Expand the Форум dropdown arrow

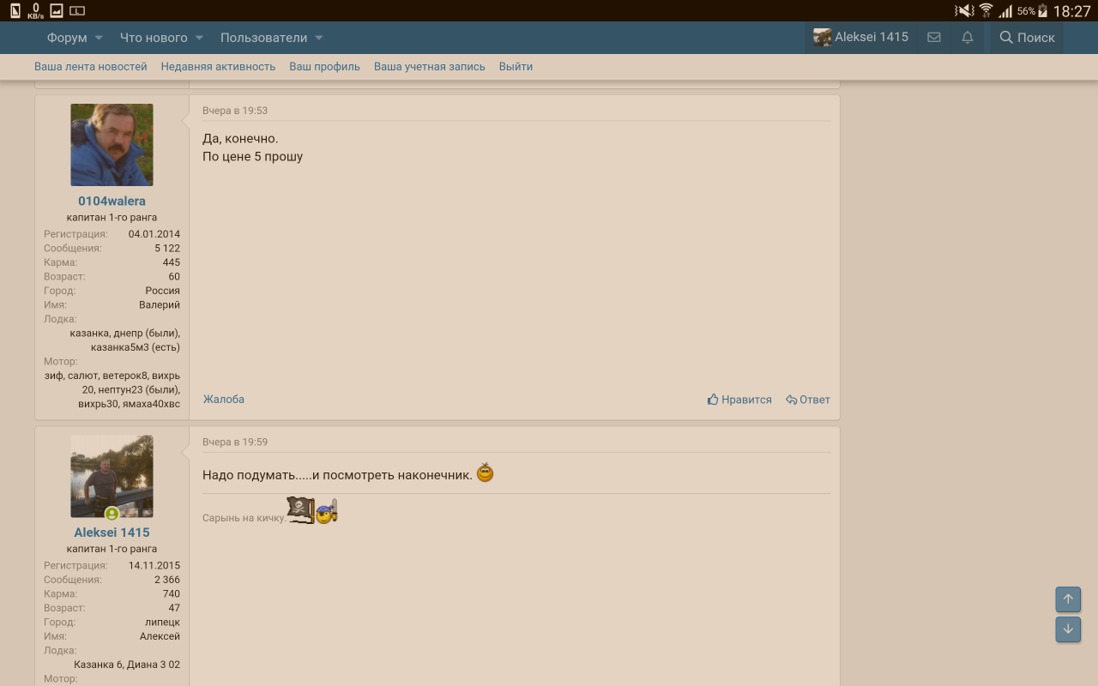pos(99,38)
